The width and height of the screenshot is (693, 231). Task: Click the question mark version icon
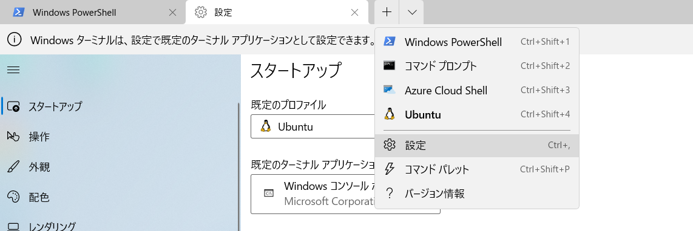click(x=390, y=193)
